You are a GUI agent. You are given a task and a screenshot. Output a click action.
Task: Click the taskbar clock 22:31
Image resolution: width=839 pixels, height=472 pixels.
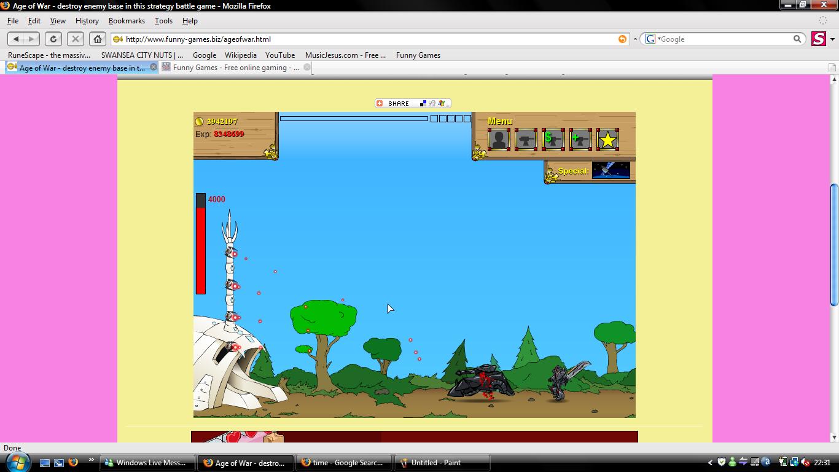[x=822, y=463]
